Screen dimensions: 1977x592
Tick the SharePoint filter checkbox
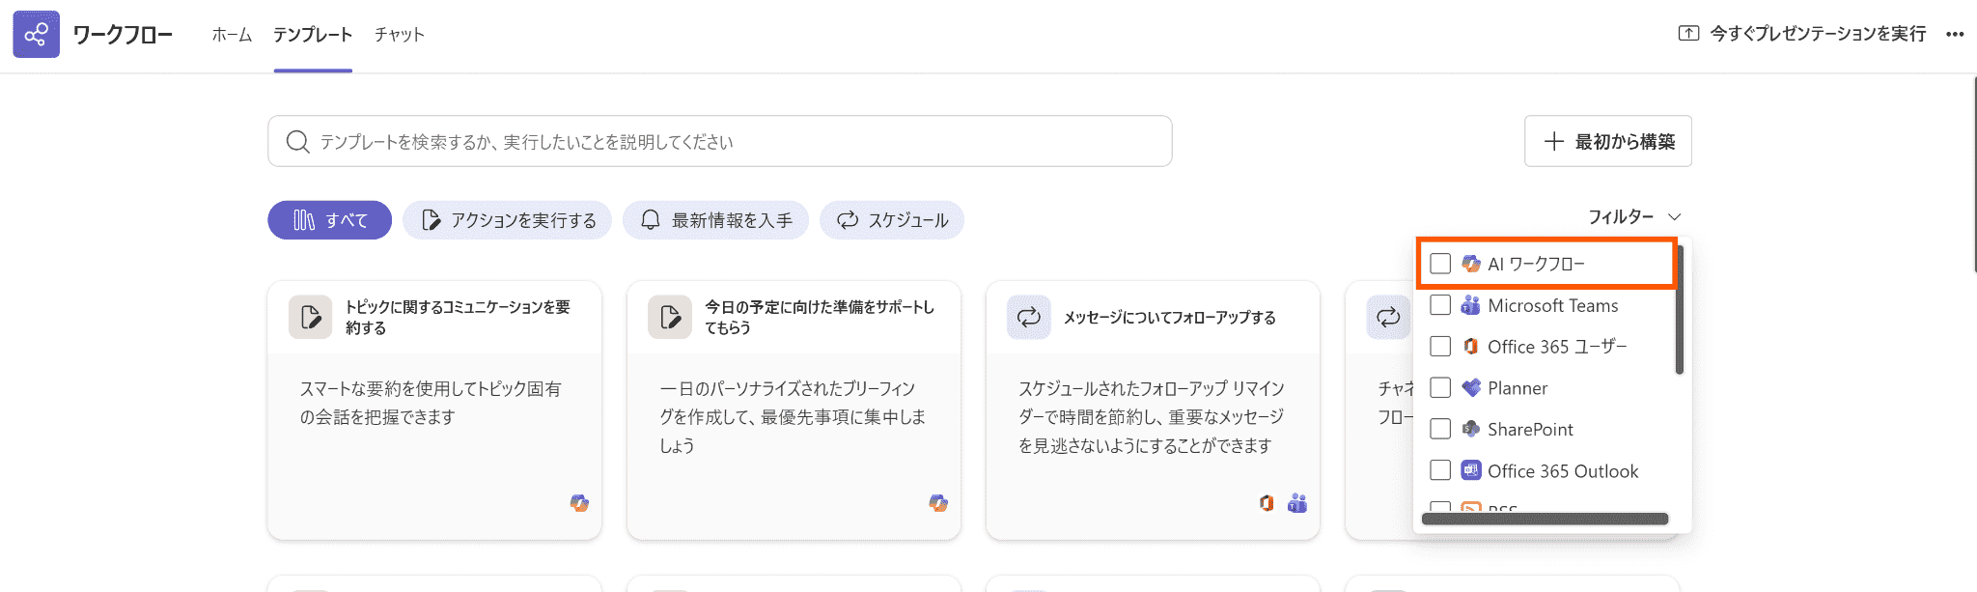1440,429
